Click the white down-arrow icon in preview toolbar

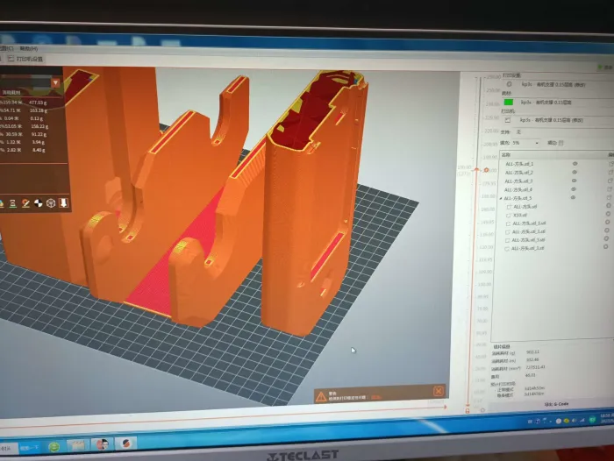pos(64,203)
